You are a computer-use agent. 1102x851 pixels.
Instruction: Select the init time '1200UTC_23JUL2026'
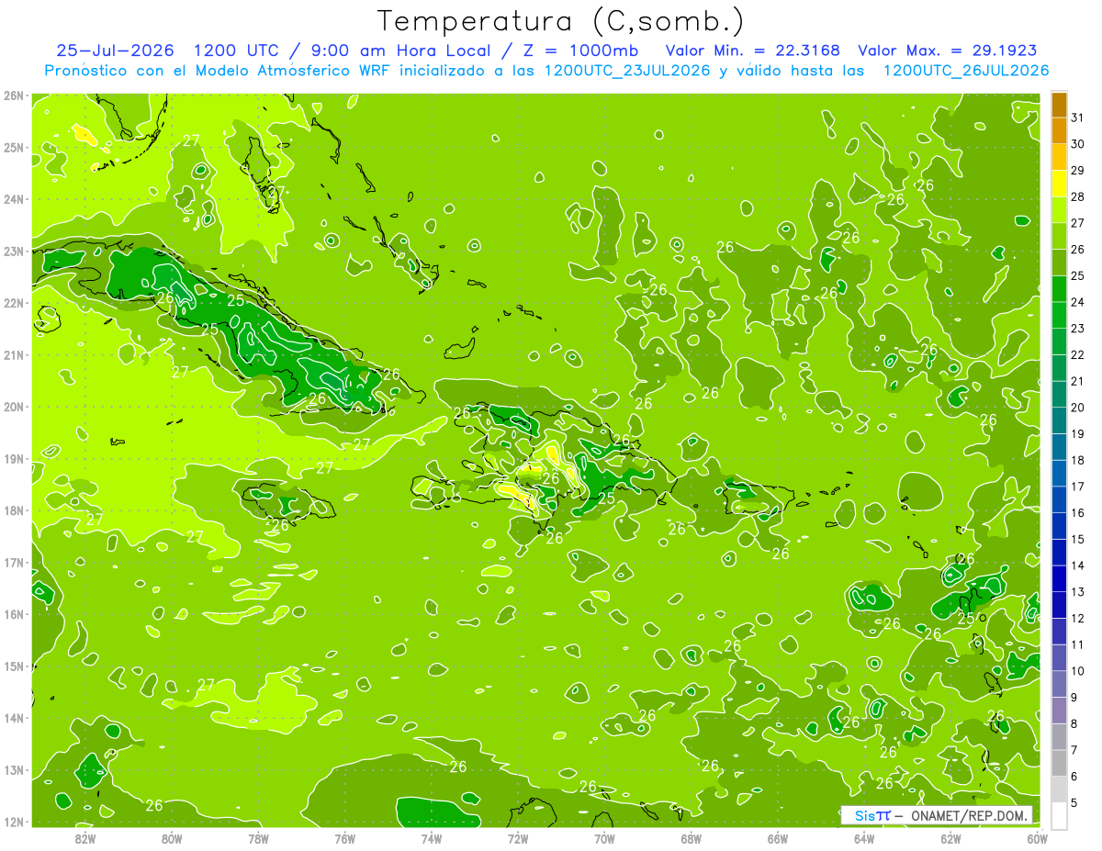(x=627, y=71)
